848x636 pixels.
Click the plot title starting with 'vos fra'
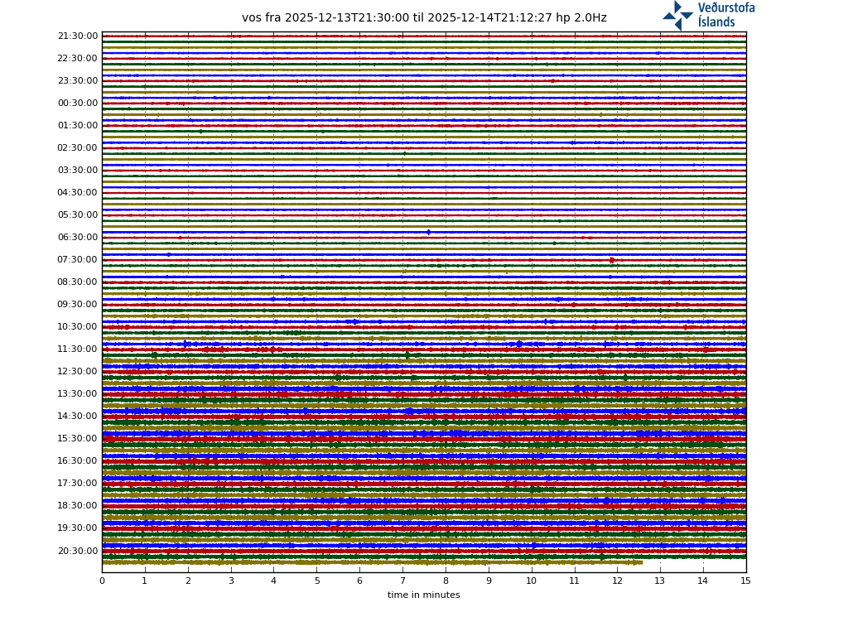tap(424, 18)
